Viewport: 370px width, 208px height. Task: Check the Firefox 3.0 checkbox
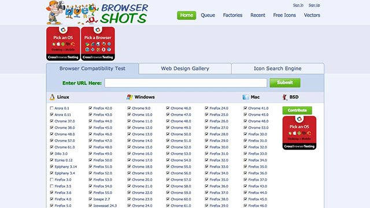[51, 180]
